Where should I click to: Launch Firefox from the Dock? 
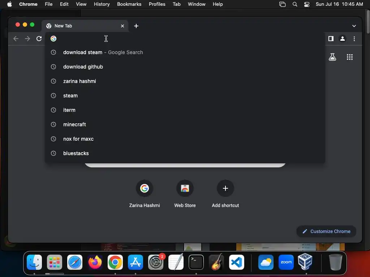(x=95, y=262)
